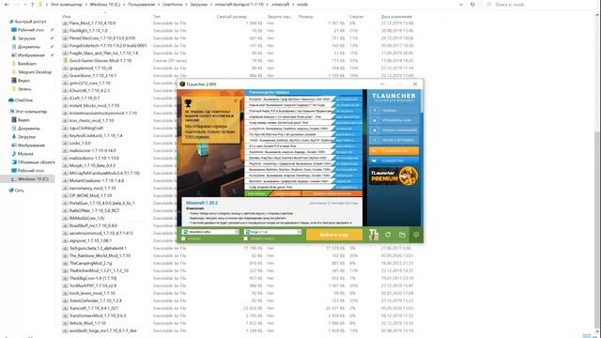Select the Traincraft_1.7.10_4.4.1_021 file name

pos(94,308)
